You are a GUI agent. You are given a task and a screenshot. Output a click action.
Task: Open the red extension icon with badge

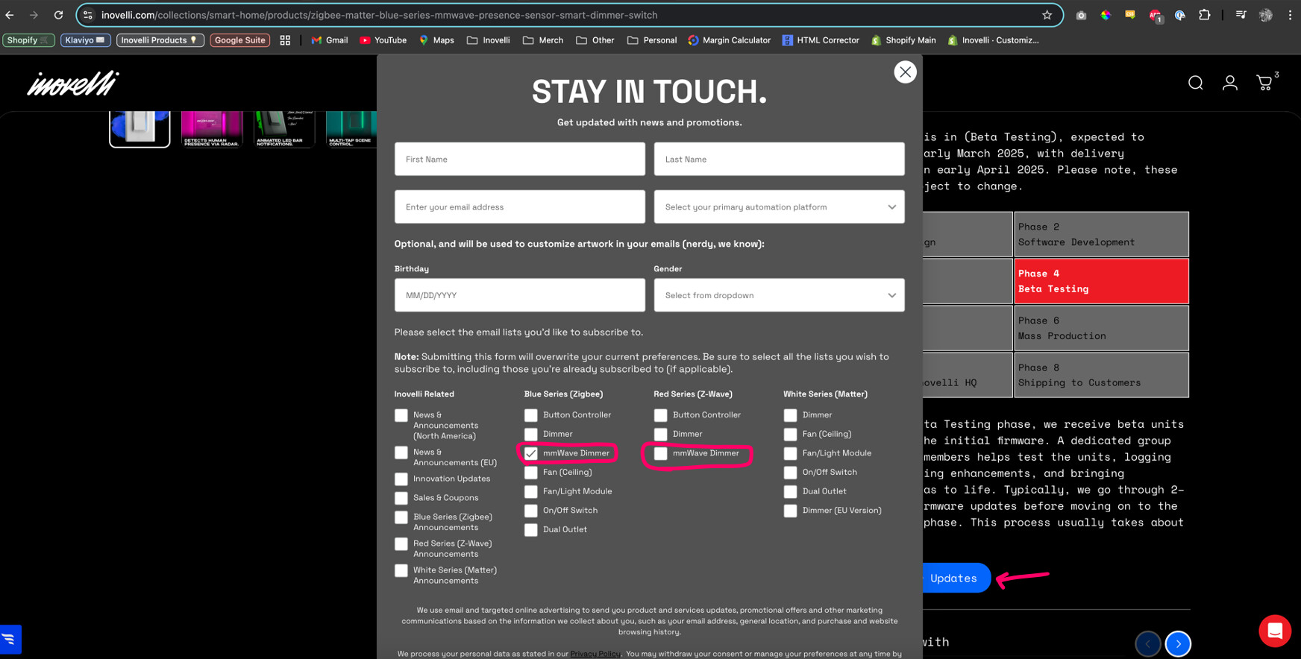(1155, 15)
